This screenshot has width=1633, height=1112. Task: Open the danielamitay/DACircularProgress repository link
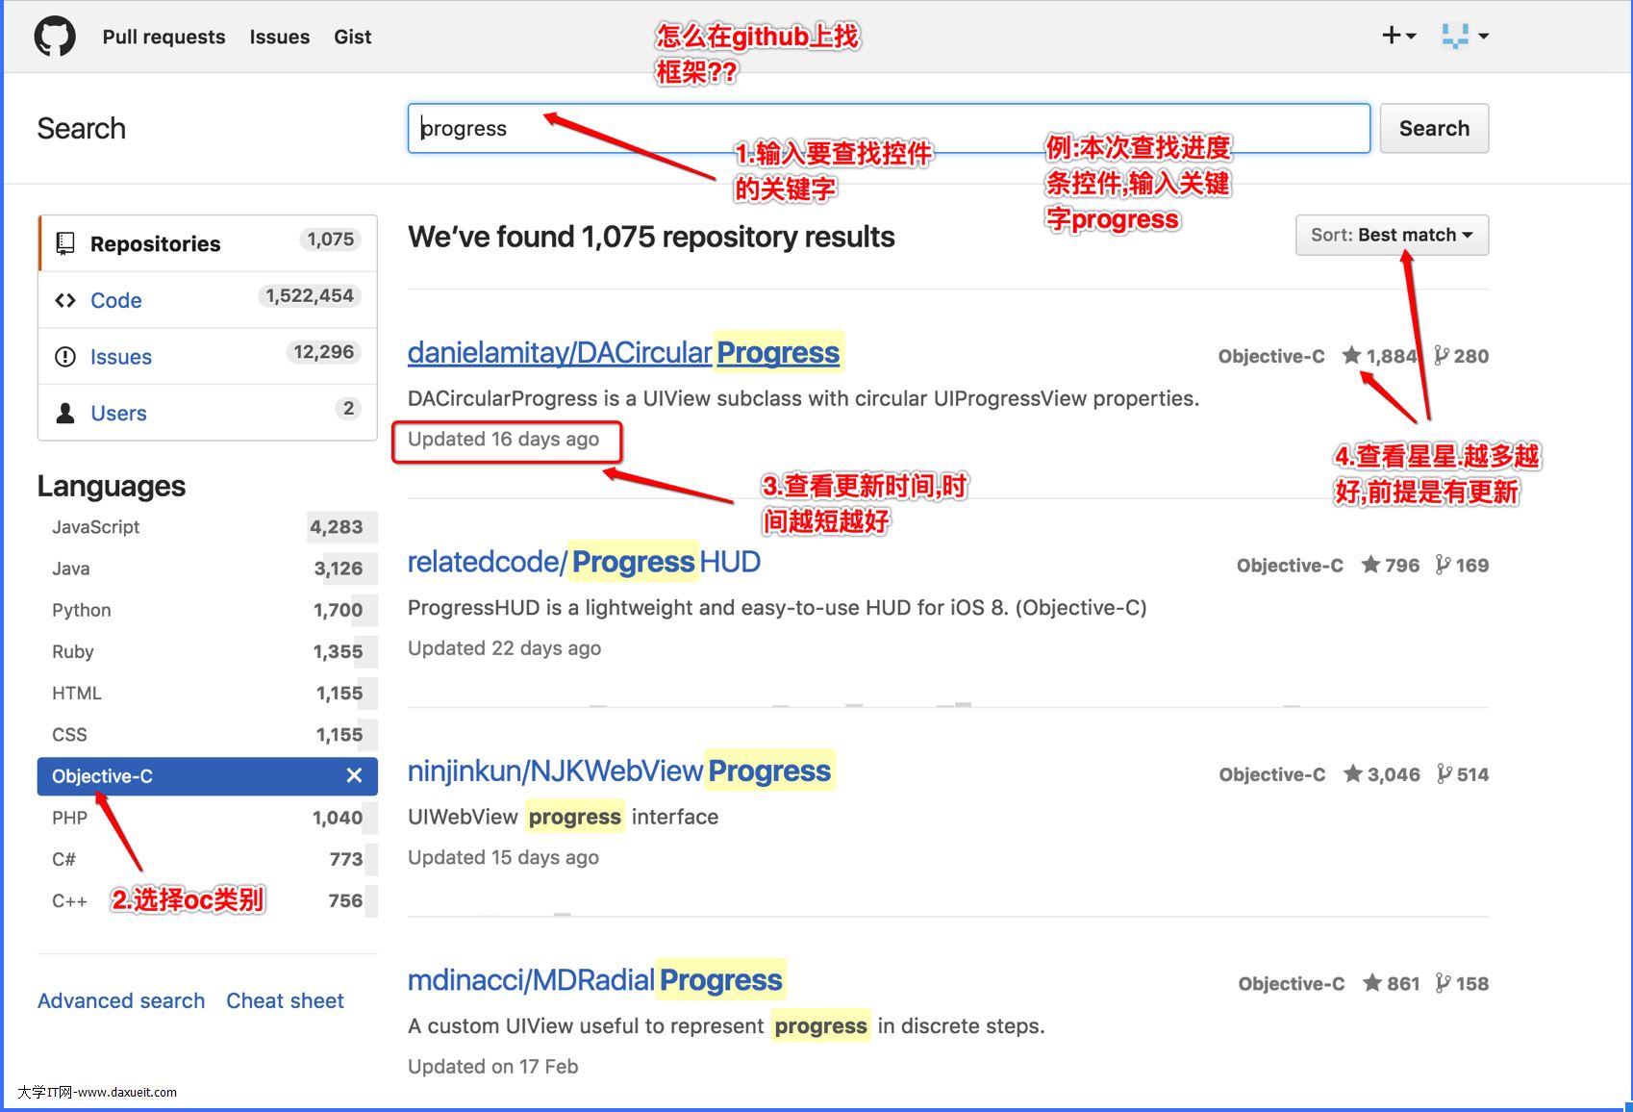pyautogui.click(x=623, y=353)
